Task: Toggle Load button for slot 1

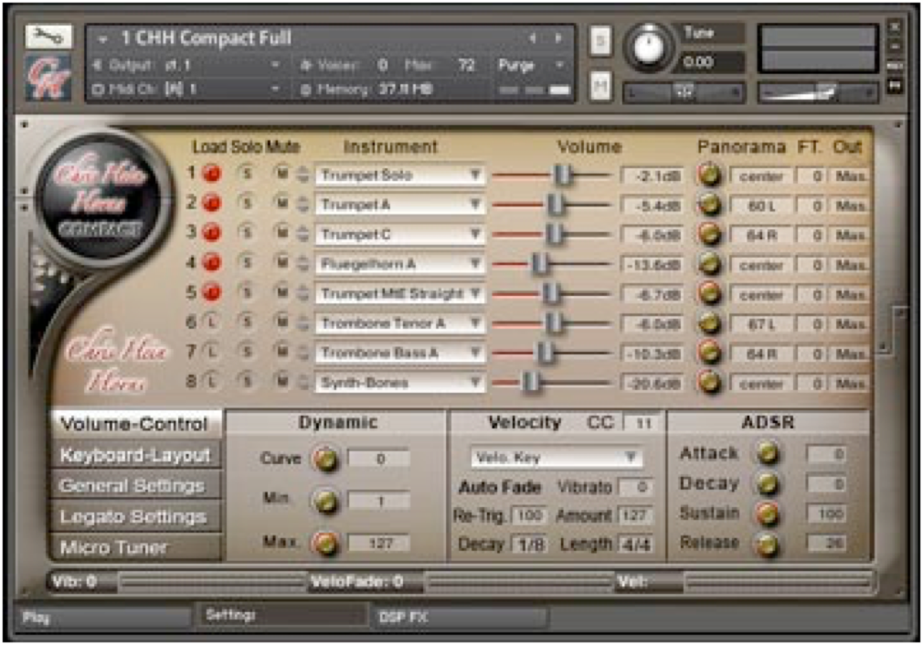Action: 212,174
